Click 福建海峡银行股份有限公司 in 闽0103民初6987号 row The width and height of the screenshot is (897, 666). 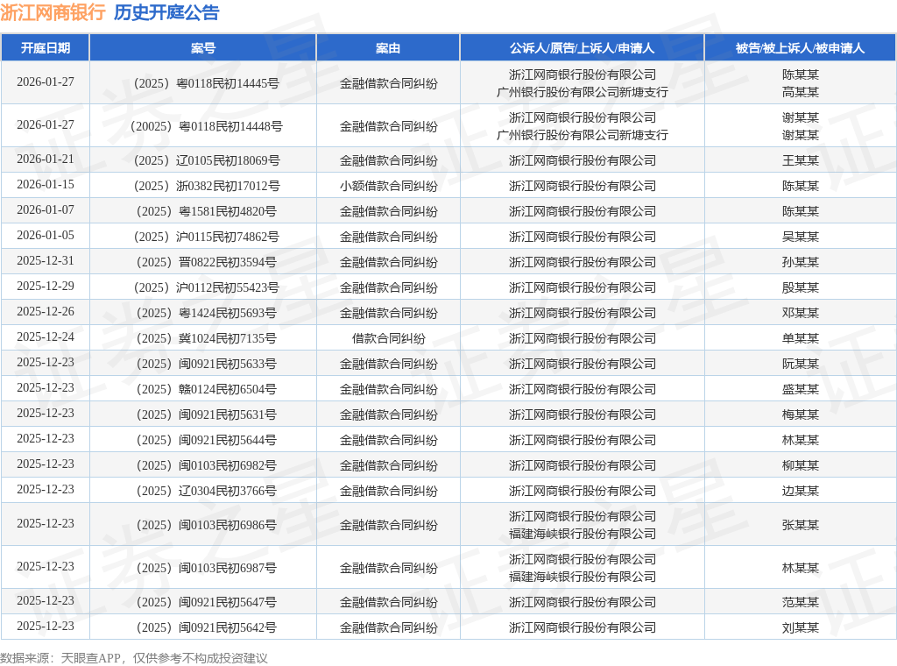(583, 577)
